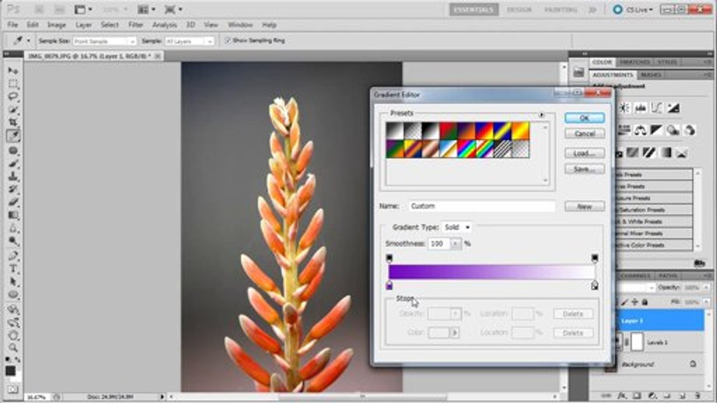Select the Brush tool

pyautogui.click(x=13, y=163)
